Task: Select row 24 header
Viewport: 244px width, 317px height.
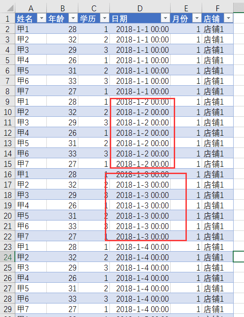Action: click(8, 257)
